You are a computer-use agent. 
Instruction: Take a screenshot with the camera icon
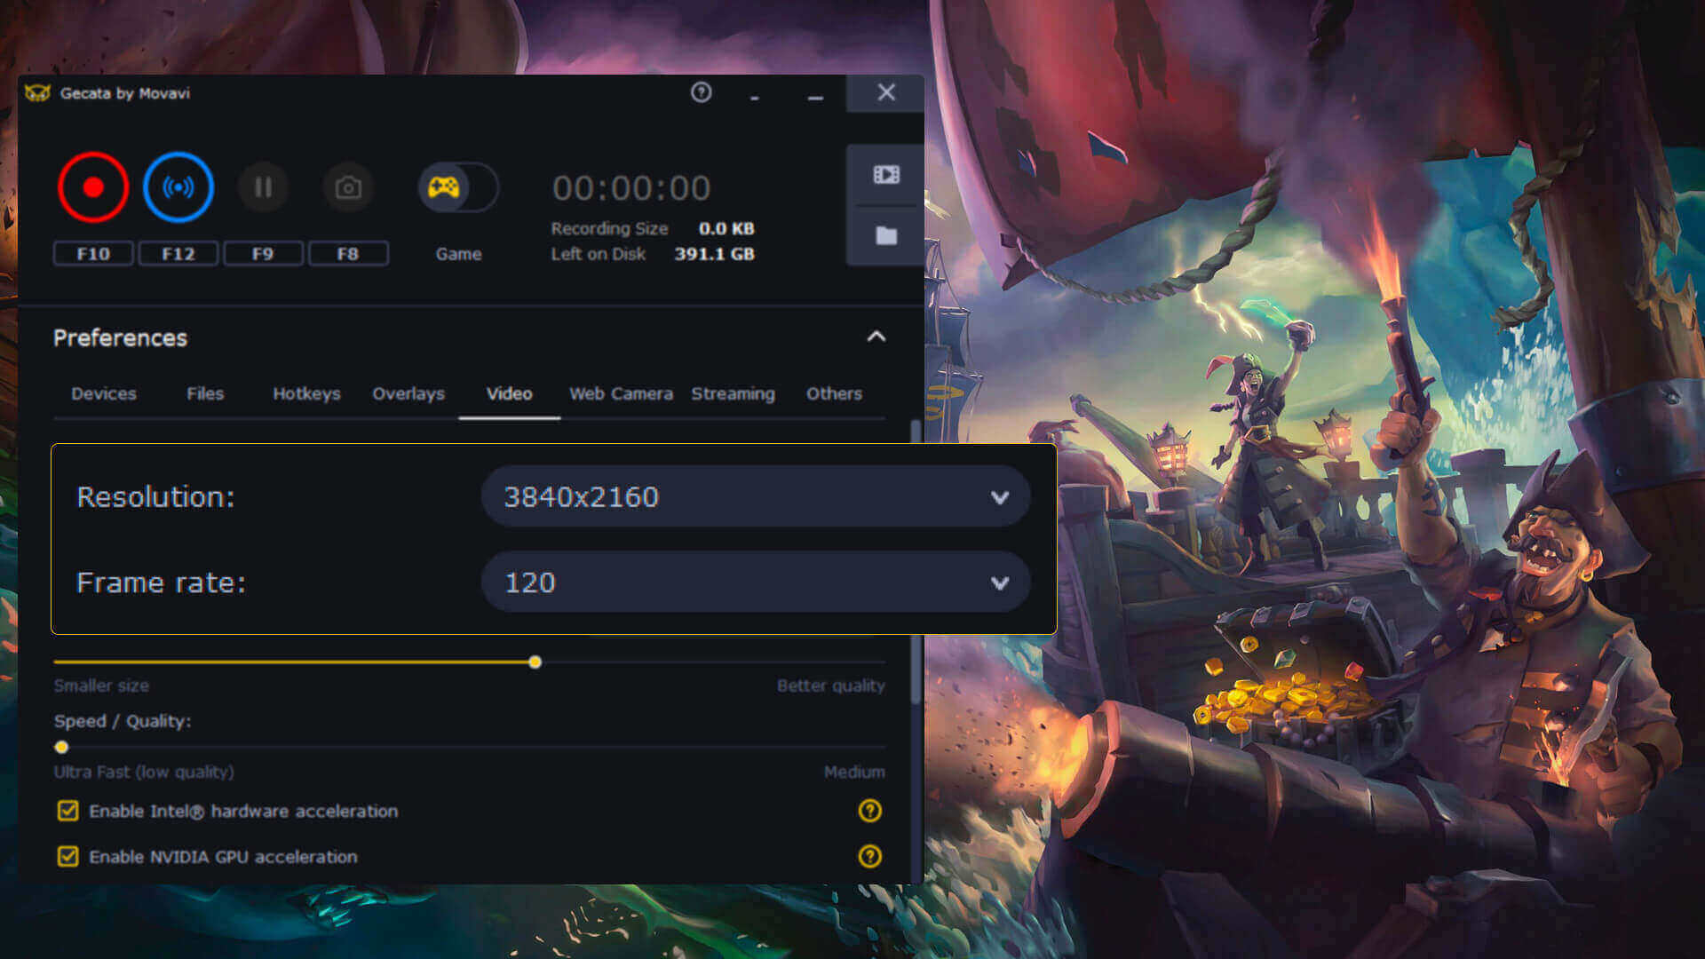coord(348,187)
